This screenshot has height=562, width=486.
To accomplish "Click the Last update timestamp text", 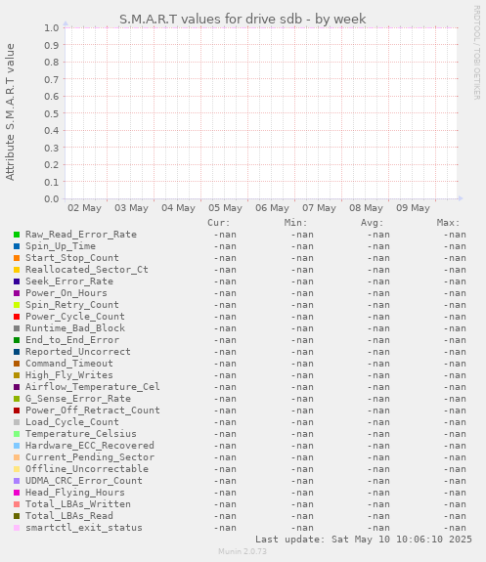I will coord(364,540).
